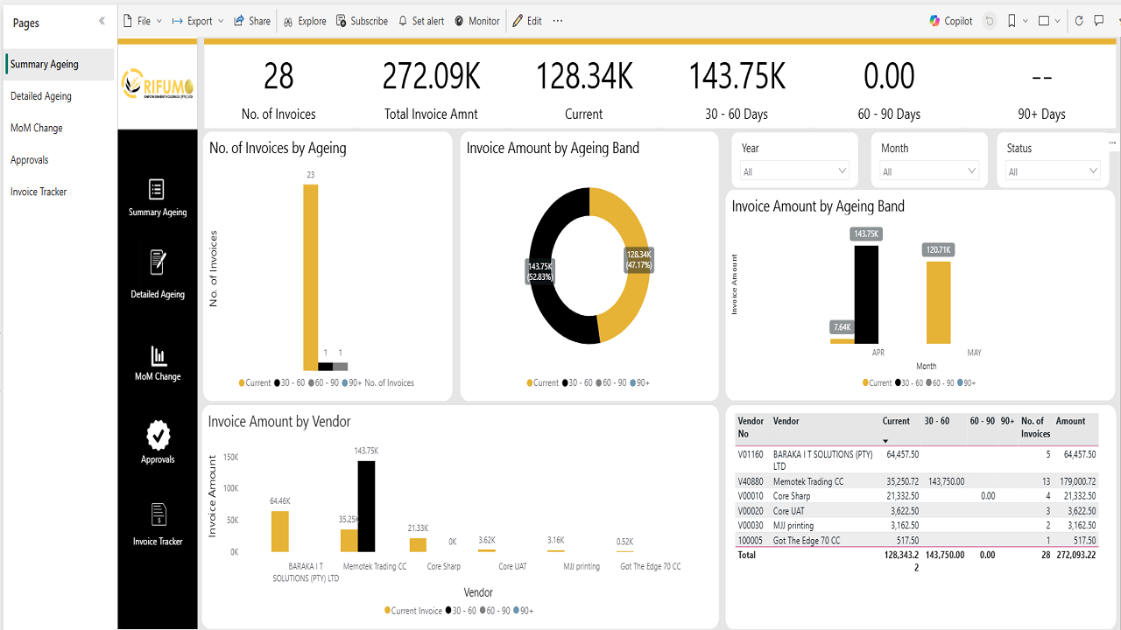Click the Current legend swatch under donut chart

pos(530,383)
